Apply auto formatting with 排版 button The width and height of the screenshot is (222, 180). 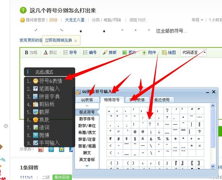[x=110, y=53]
